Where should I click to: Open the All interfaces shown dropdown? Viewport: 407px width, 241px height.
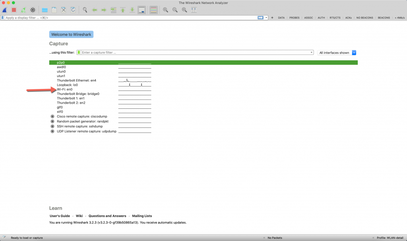click(354, 52)
